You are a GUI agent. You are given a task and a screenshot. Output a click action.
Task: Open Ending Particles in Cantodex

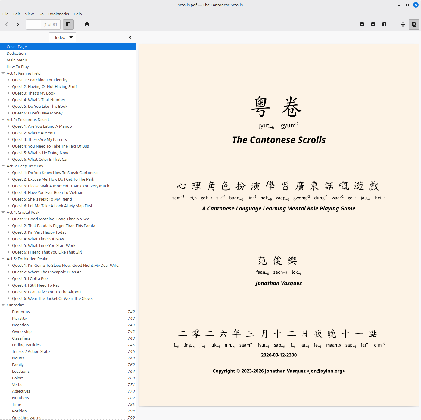pyautogui.click(x=26, y=345)
